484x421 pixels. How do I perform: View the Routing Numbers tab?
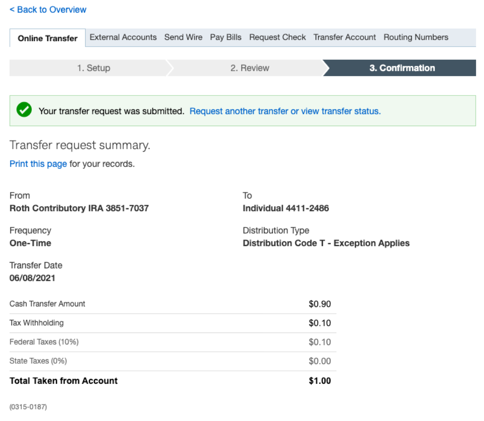[x=416, y=37]
